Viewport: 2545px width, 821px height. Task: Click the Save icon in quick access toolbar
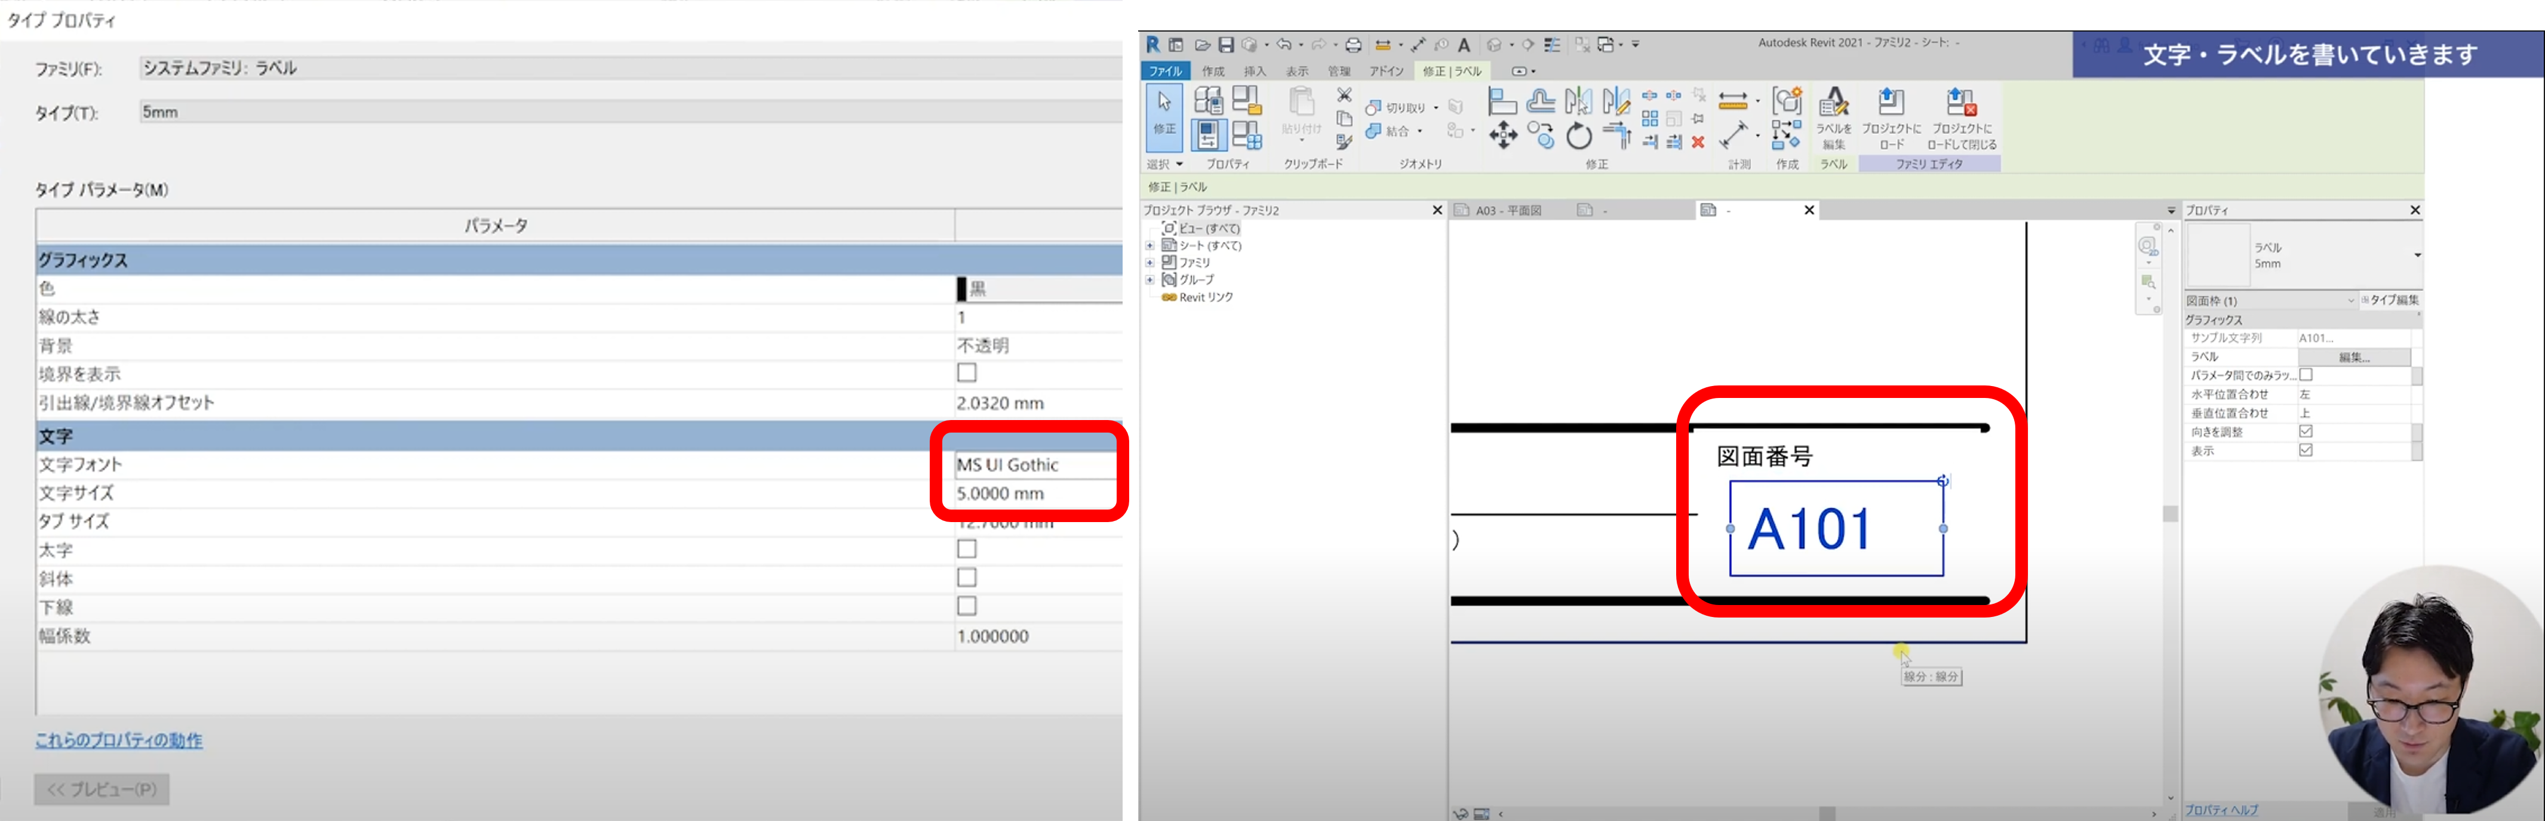pyautogui.click(x=1226, y=45)
